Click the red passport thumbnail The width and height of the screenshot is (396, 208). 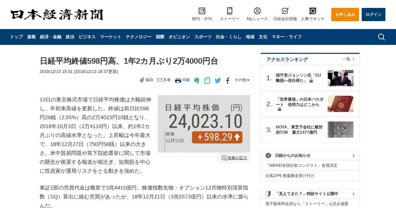point(341,104)
